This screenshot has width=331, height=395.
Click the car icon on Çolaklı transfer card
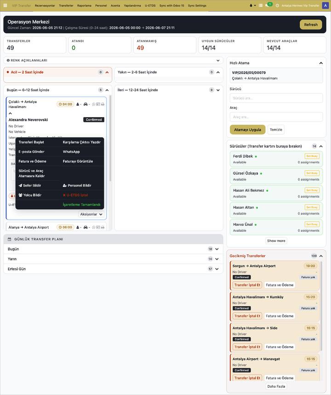click(86, 104)
